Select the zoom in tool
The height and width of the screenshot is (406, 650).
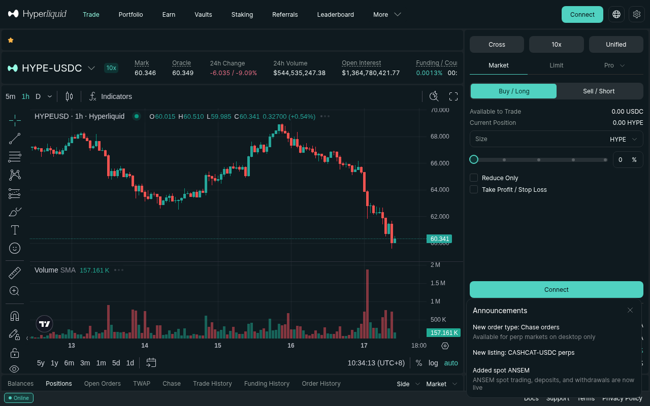[15, 291]
